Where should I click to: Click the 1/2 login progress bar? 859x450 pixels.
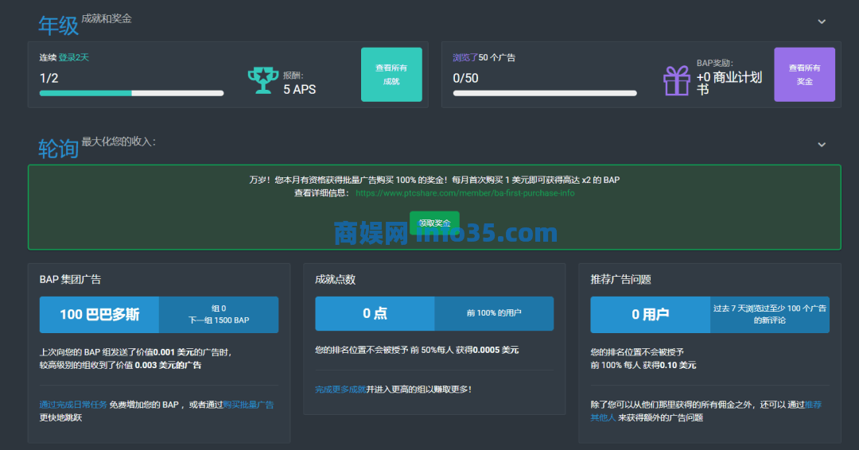click(131, 93)
